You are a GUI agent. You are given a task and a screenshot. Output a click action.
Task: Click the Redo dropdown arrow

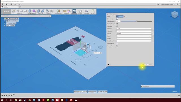21,4
